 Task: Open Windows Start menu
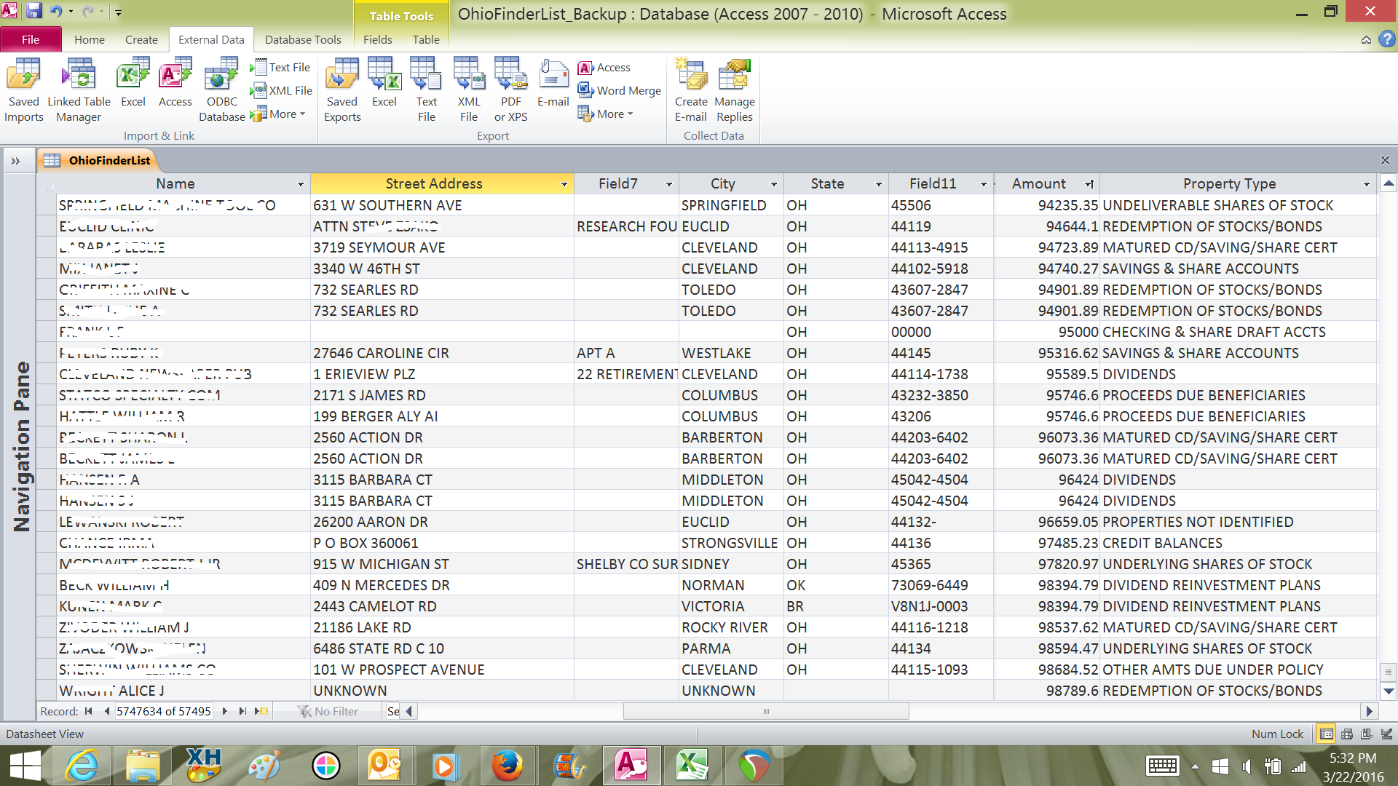(x=25, y=766)
